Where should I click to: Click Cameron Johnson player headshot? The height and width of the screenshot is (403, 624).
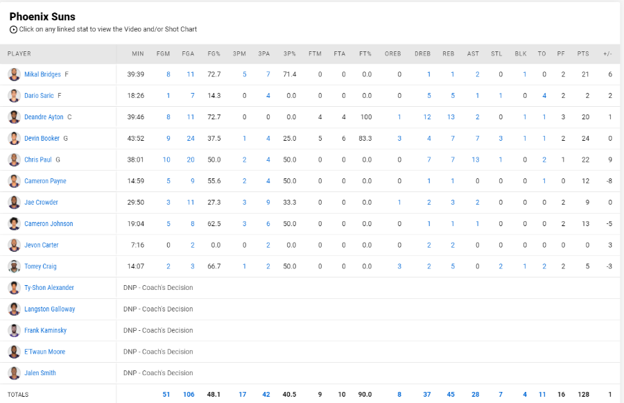(14, 224)
